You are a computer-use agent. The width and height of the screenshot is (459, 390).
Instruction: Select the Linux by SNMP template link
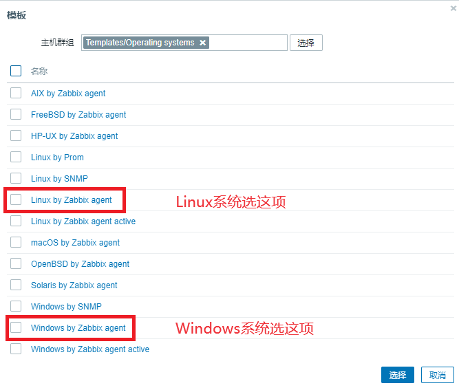[59, 178]
